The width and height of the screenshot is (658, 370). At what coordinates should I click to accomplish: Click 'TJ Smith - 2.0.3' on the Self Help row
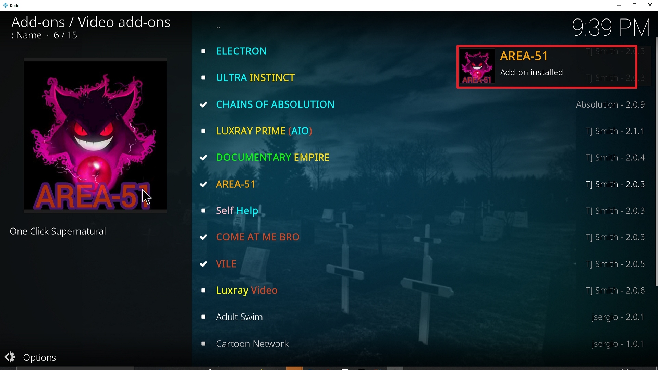click(615, 211)
